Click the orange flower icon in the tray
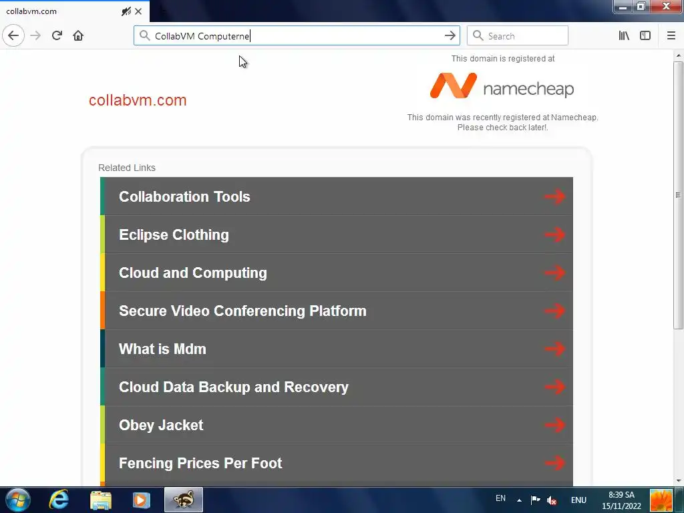The width and height of the screenshot is (684, 513). point(661,500)
